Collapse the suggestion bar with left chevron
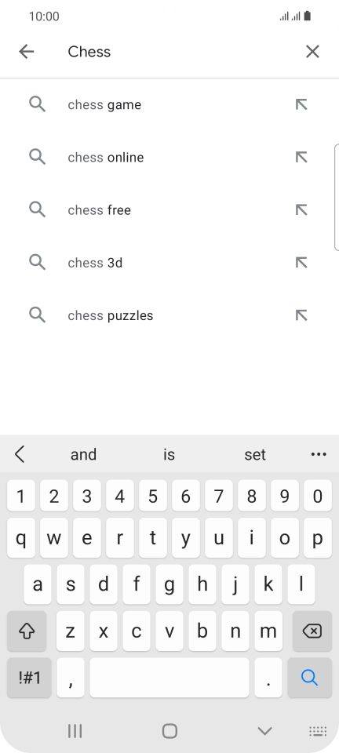This screenshot has width=339, height=753. (20, 454)
